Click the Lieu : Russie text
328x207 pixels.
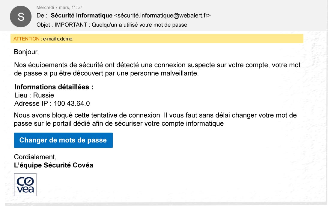pos(34,95)
